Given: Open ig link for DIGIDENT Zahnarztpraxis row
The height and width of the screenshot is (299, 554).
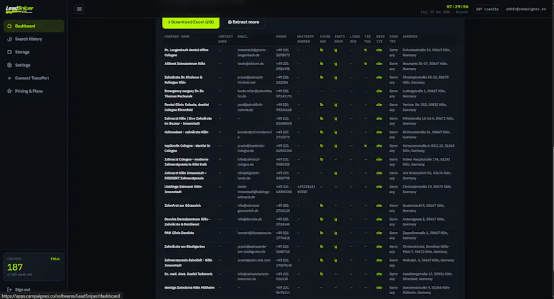Looking at the screenshot, I should [336, 173].
